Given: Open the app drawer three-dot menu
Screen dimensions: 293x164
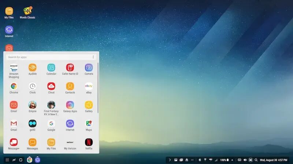Looking at the screenshot, I should (93, 57).
